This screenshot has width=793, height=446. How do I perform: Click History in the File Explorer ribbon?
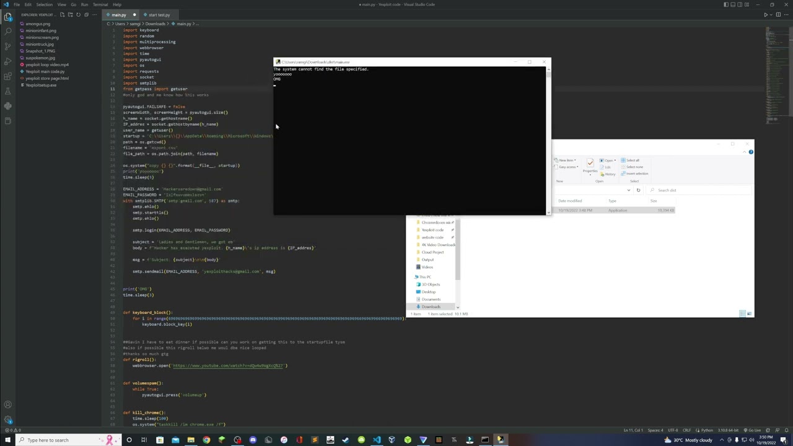coord(608,173)
